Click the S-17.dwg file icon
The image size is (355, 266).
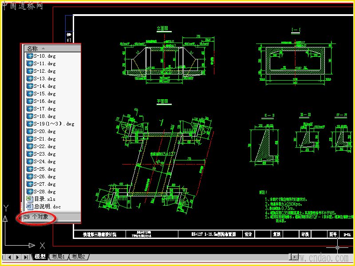[x=30, y=109]
